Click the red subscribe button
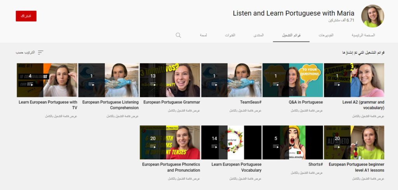Image resolution: width=398 pixels, height=190 pixels. click(x=26, y=16)
